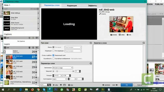Uncheck the Заменяемый слой checkbox
164x92 pixels.
click(53, 55)
